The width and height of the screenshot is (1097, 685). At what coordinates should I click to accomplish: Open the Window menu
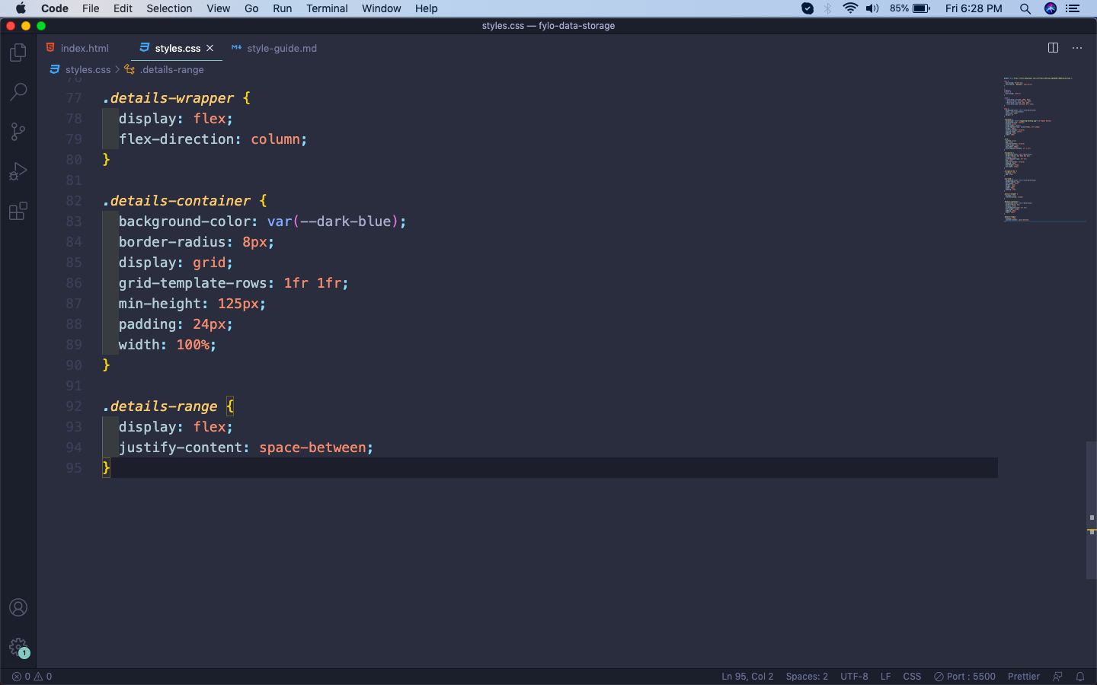click(381, 8)
